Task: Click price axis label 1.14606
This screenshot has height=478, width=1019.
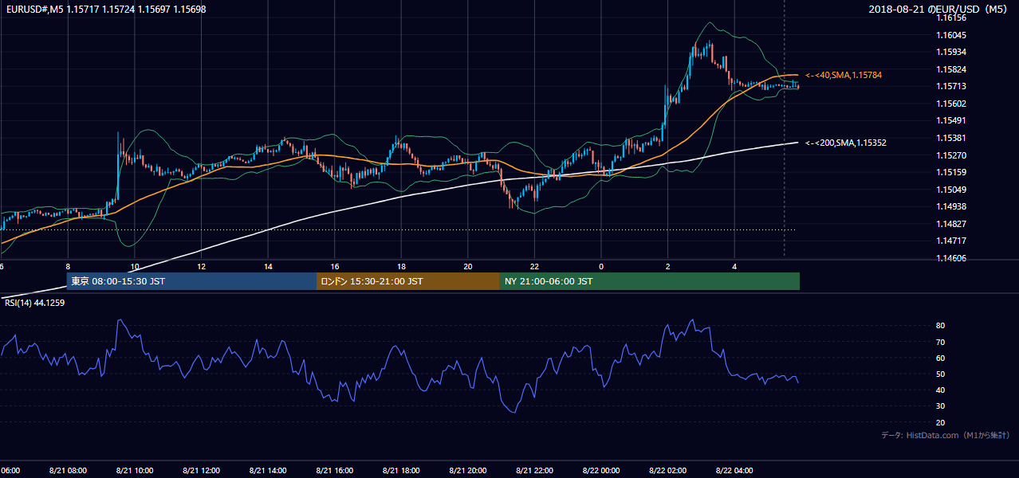Action: pos(951,258)
